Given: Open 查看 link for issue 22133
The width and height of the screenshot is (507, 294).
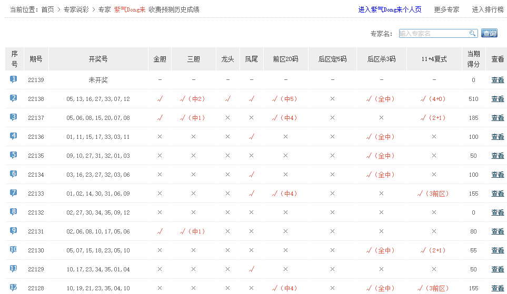Looking at the screenshot, I should pos(498,194).
